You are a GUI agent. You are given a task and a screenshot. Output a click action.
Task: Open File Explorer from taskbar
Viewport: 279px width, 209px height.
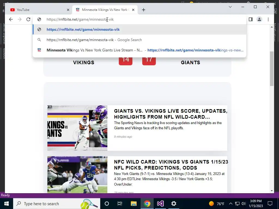pyautogui.click(x=134, y=204)
